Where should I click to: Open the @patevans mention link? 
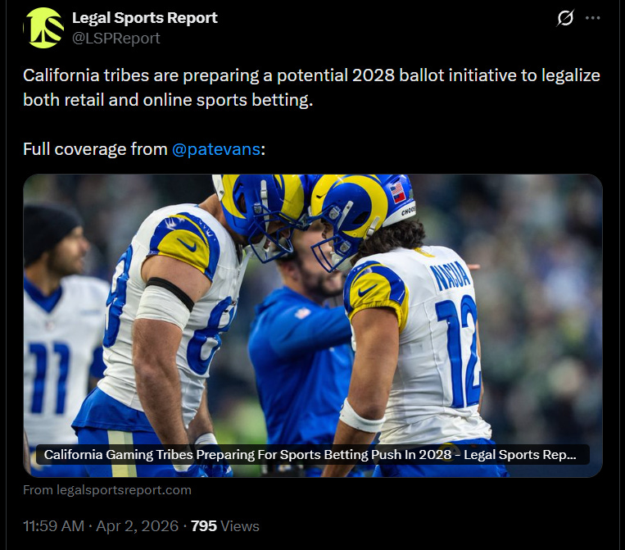216,149
